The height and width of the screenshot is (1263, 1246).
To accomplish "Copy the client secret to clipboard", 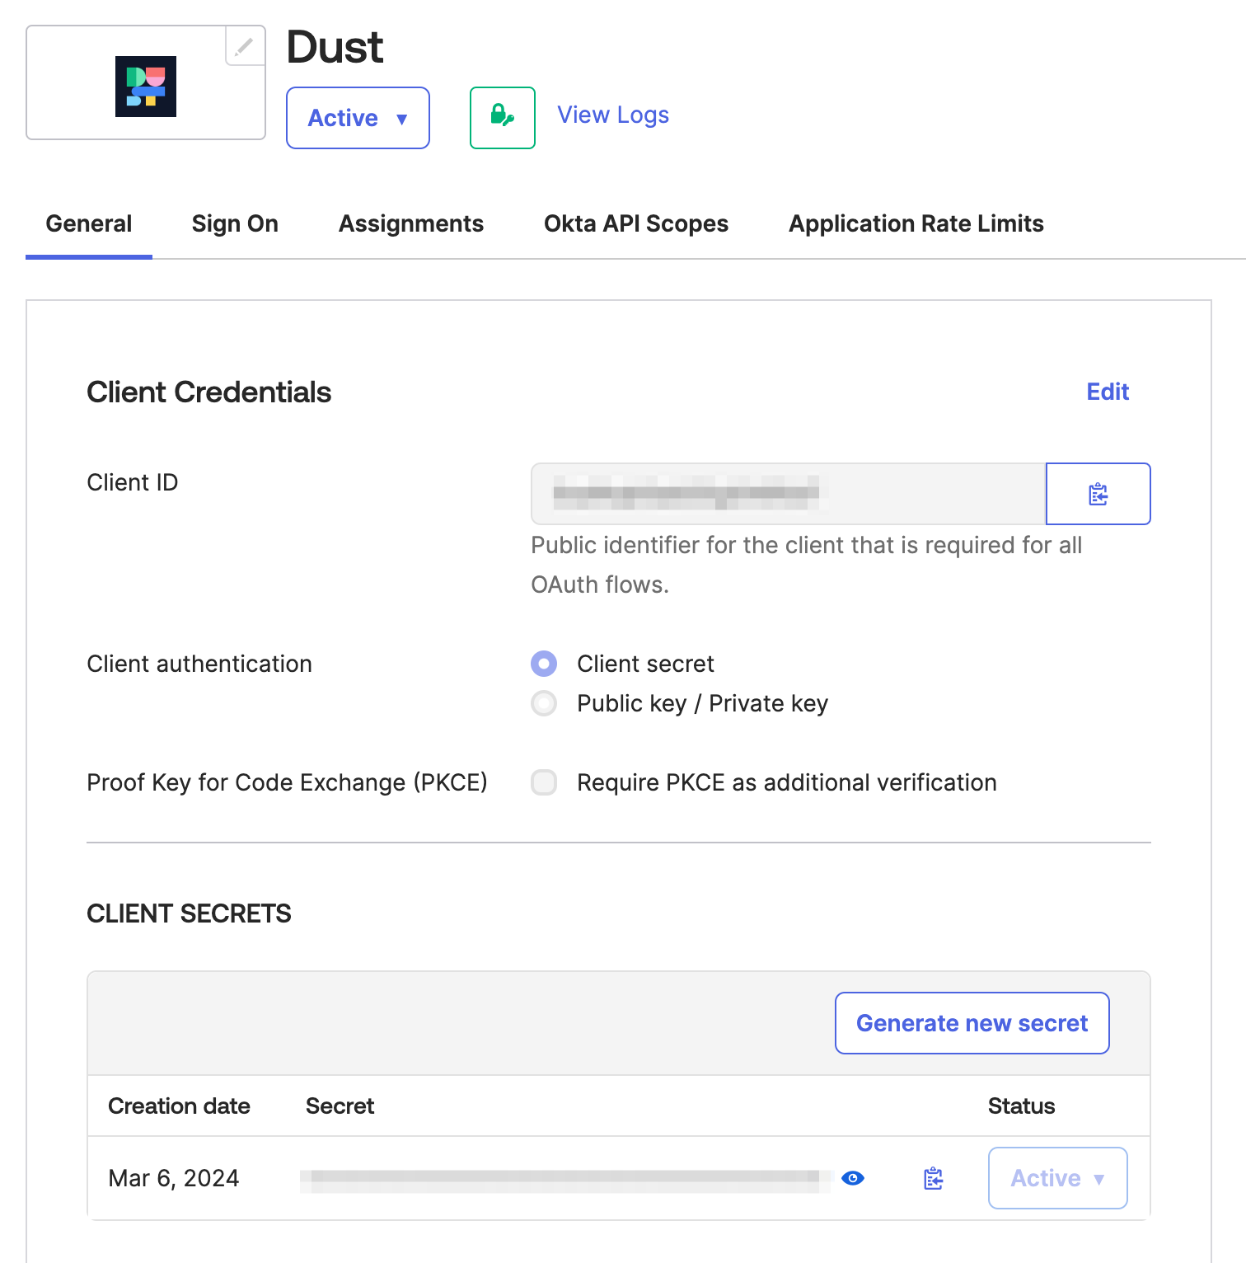I will coord(934,1178).
